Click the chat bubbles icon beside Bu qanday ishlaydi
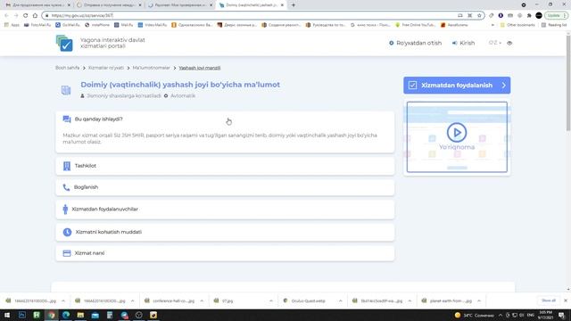 67,119
